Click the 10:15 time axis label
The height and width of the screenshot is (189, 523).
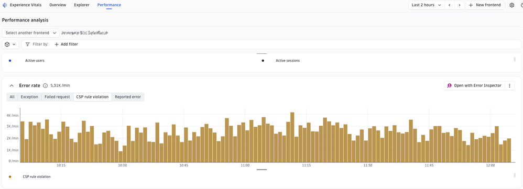tap(61, 165)
